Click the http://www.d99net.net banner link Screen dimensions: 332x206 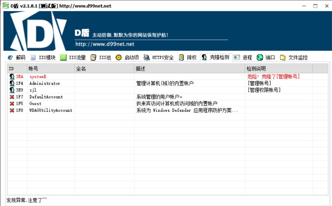pyautogui.click(x=105, y=44)
